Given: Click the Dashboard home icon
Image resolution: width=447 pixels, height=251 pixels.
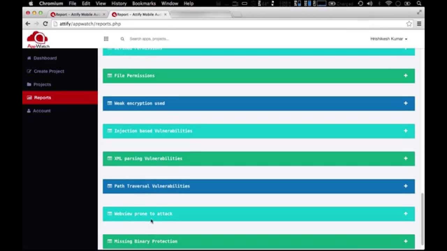Looking at the screenshot, I should 29,58.
